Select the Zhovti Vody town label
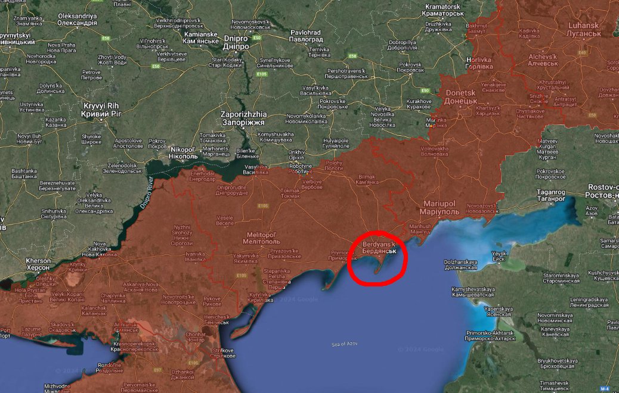Viewport: 619px width, 393px height. tap(112, 60)
